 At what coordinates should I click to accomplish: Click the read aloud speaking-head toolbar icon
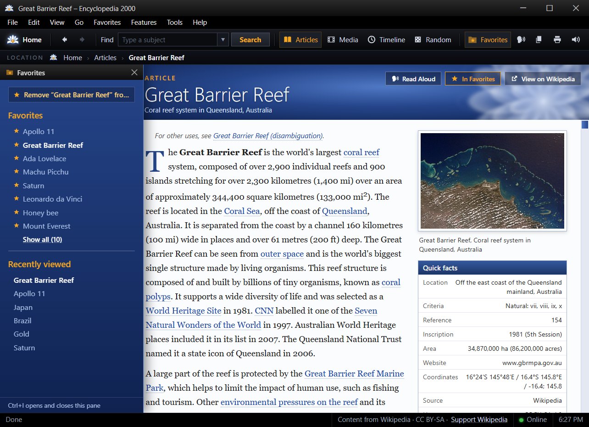pos(521,40)
